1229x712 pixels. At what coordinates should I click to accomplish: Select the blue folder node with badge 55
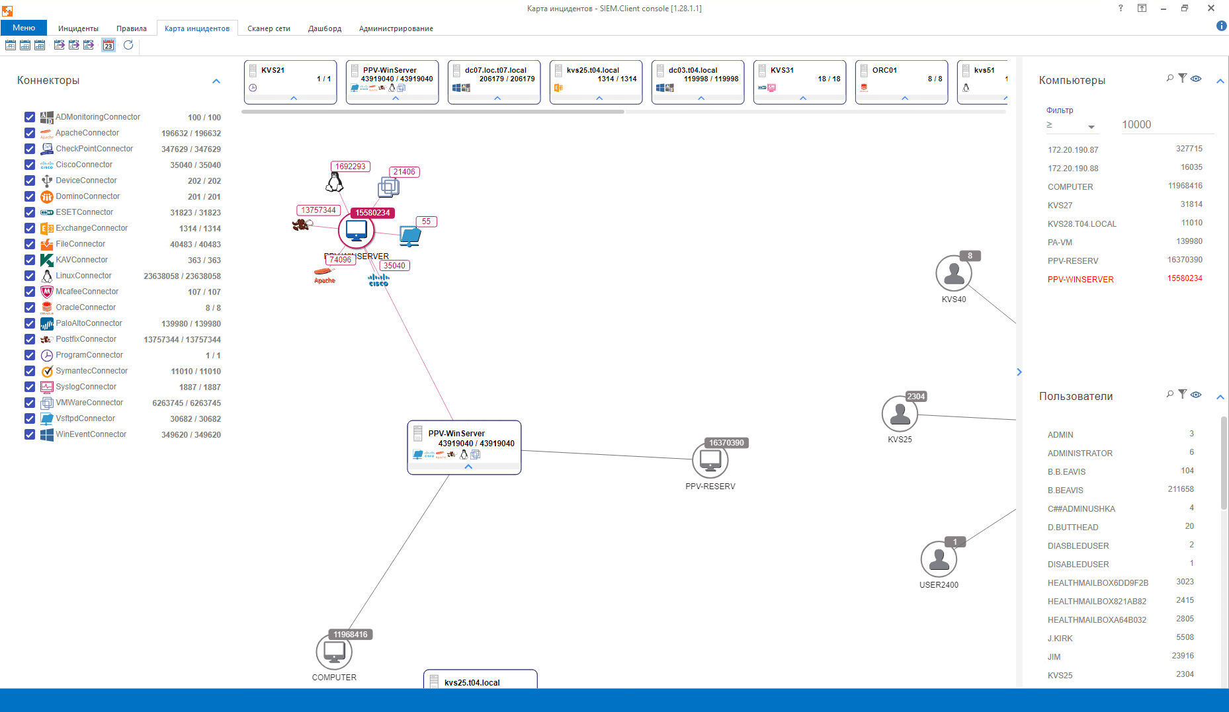410,236
